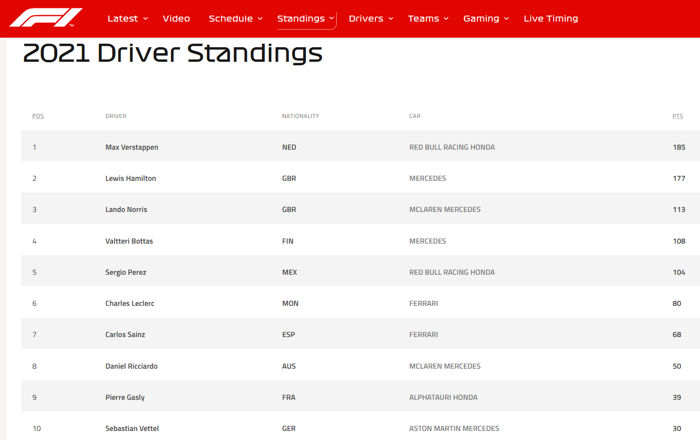Click the 113 points value
The image size is (700, 440).
(679, 209)
